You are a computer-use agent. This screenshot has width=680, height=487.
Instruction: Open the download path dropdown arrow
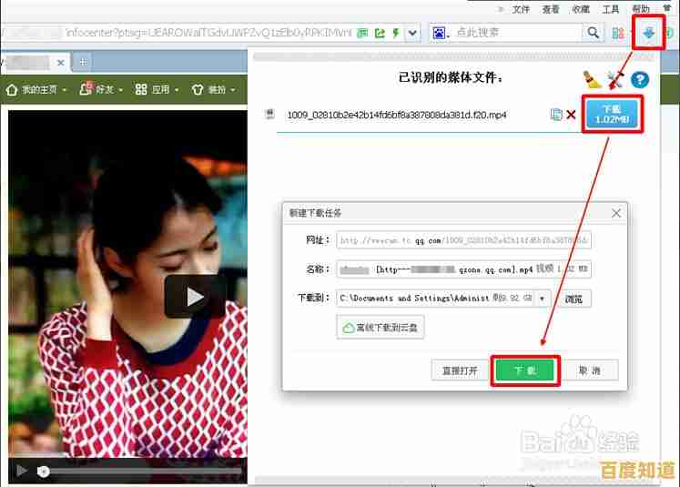coord(543,298)
